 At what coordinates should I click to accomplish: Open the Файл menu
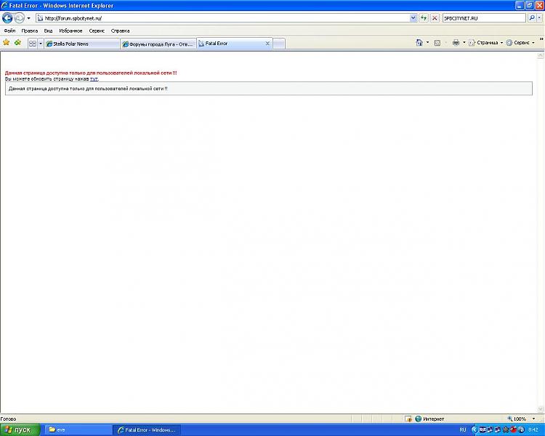point(9,31)
